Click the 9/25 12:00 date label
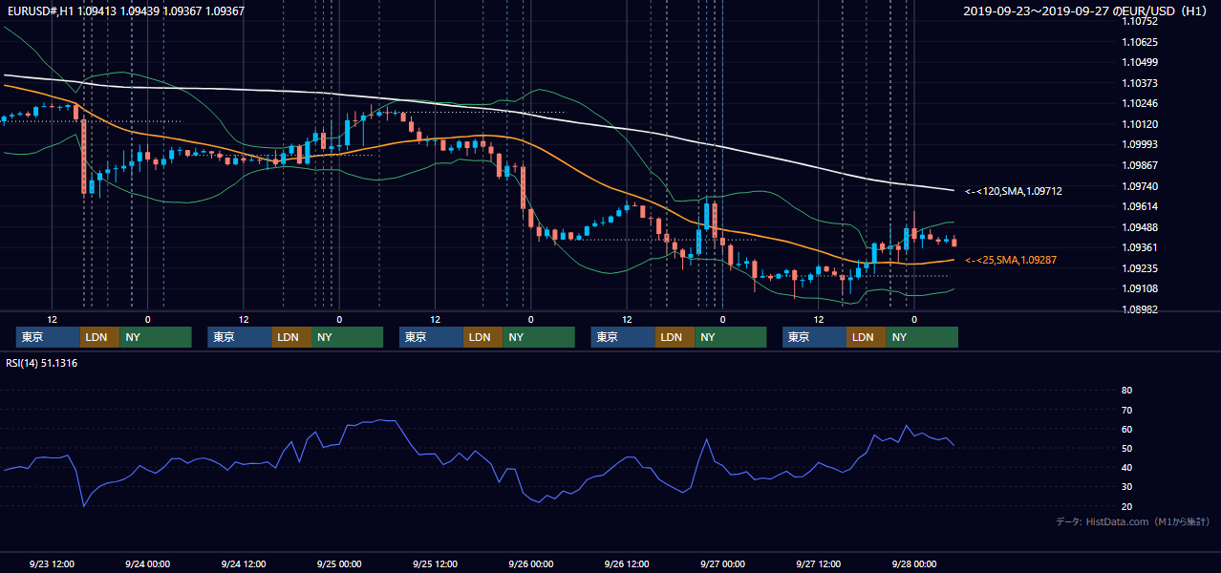Screen dimensions: 1221x573 435,564
